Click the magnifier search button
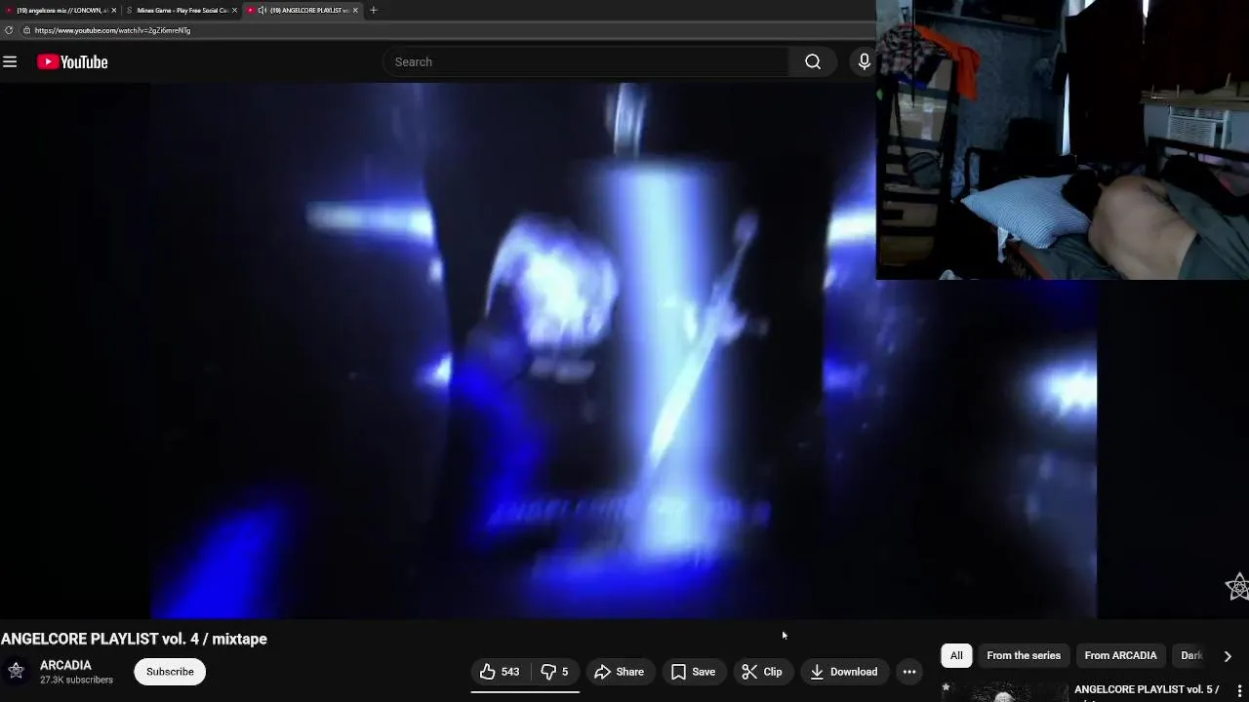 (x=813, y=62)
